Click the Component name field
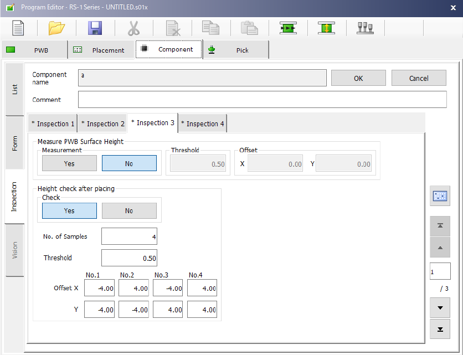 tap(202, 78)
